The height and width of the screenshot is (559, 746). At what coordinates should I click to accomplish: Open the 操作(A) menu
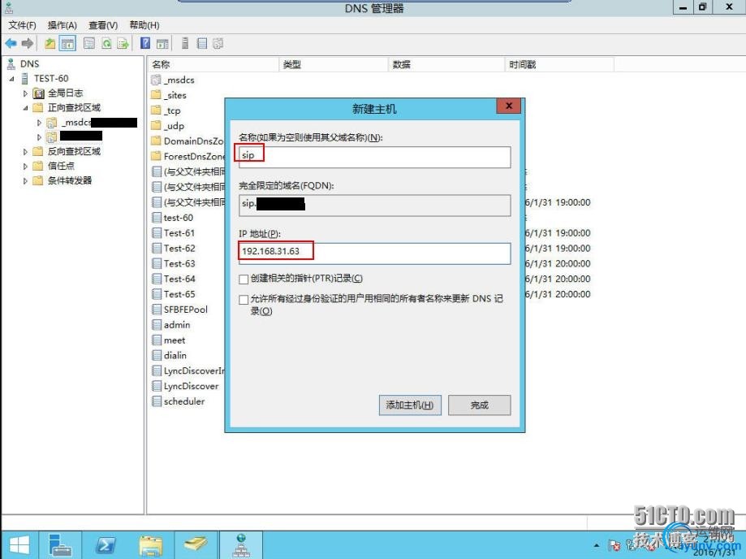coord(62,24)
